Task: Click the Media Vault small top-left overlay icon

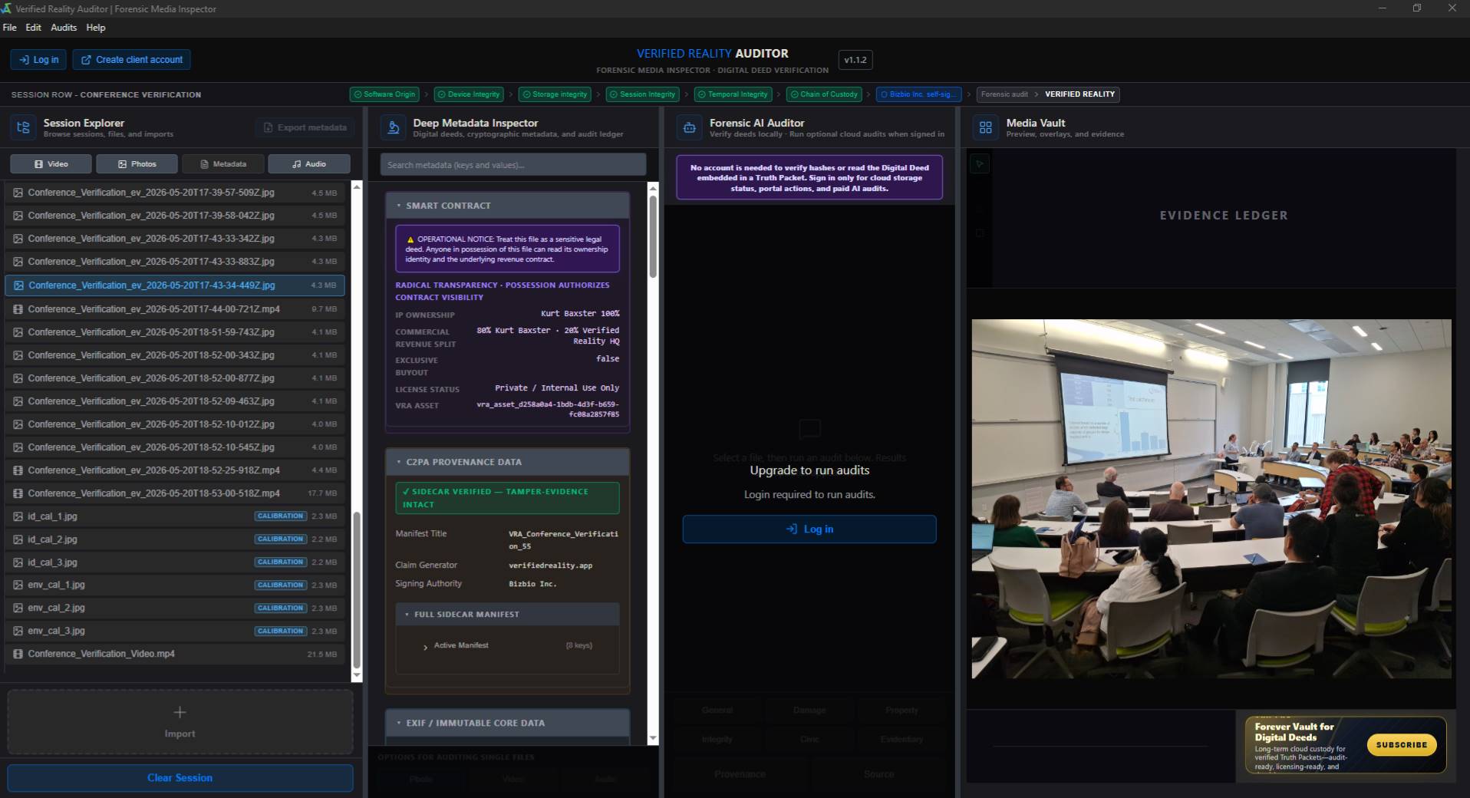Action: click(980, 163)
